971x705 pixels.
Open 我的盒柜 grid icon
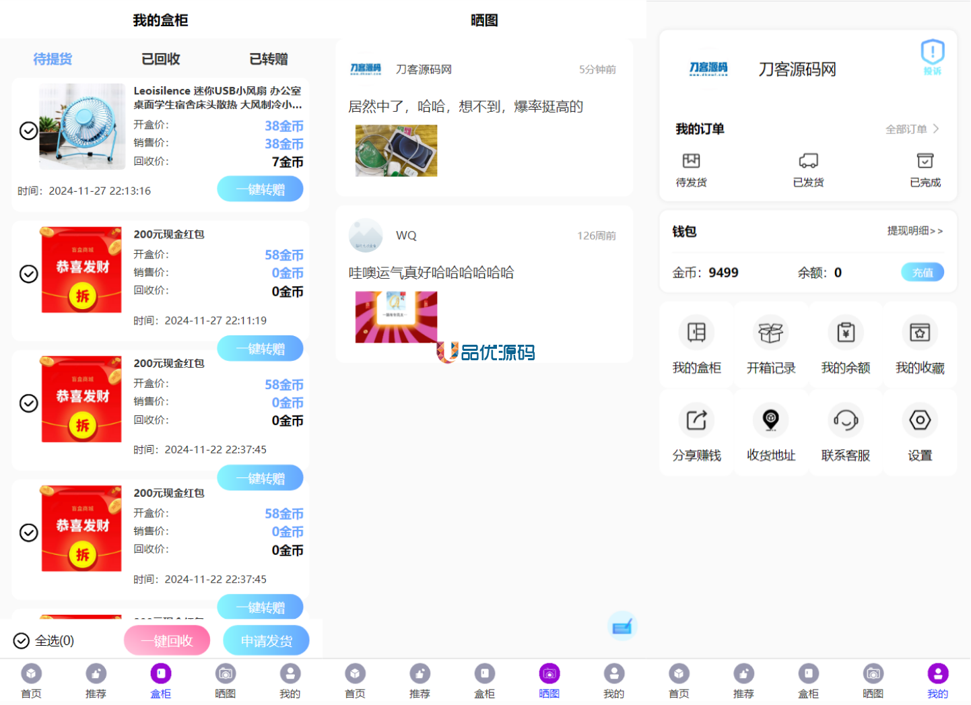pyautogui.click(x=696, y=333)
